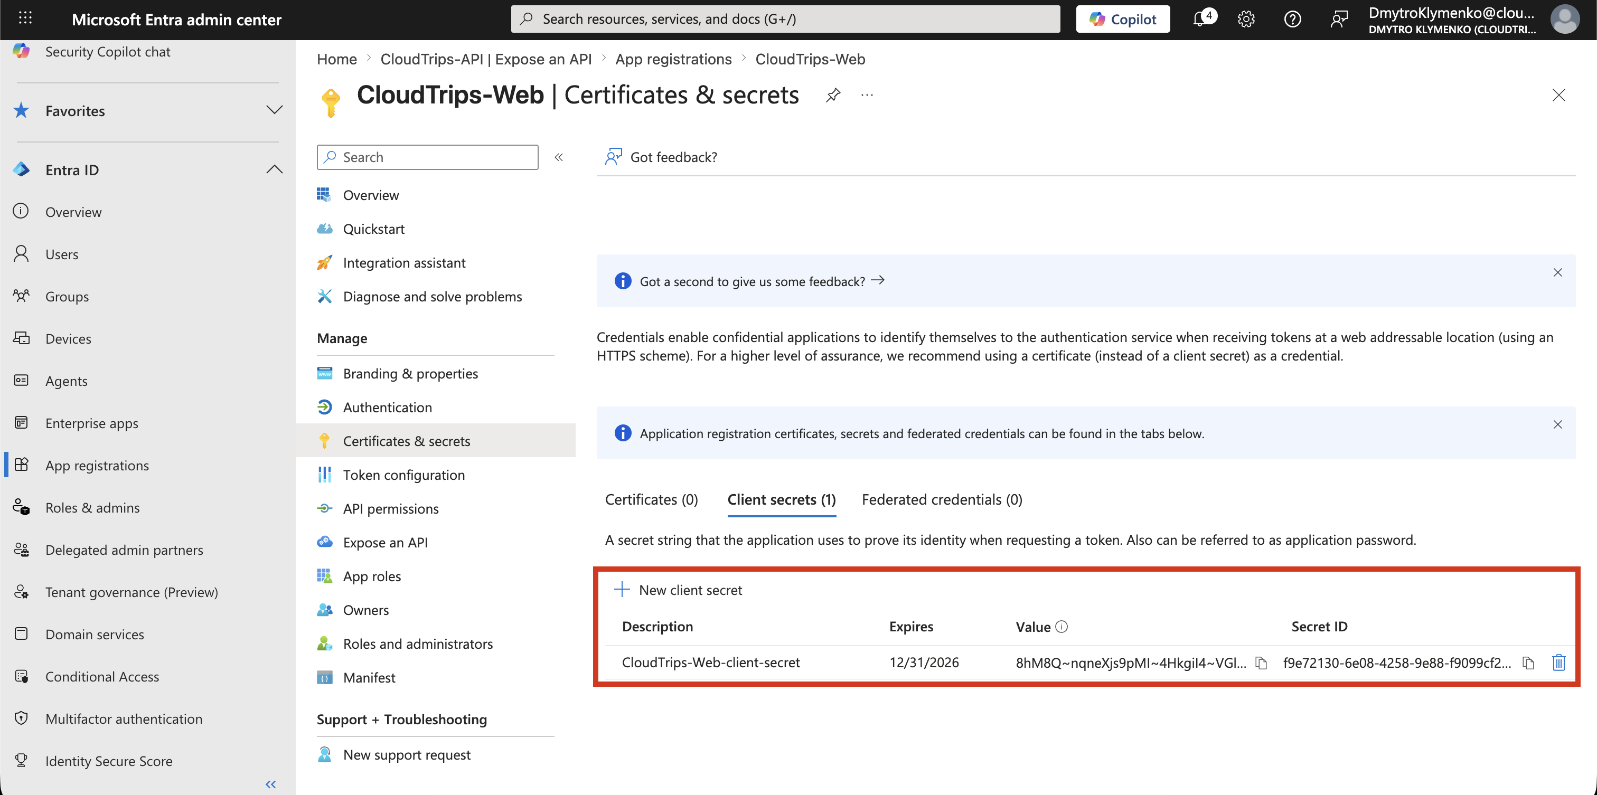Show info tooltip next to Value column
Screen dimensions: 1597x795
[x=1061, y=627]
